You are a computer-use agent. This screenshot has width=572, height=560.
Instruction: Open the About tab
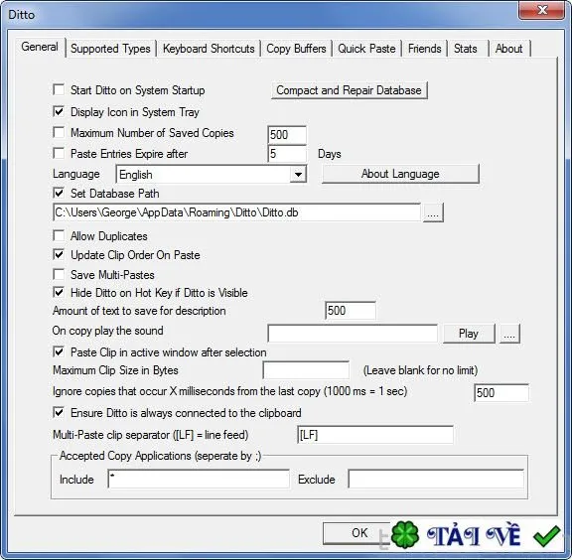point(508,49)
